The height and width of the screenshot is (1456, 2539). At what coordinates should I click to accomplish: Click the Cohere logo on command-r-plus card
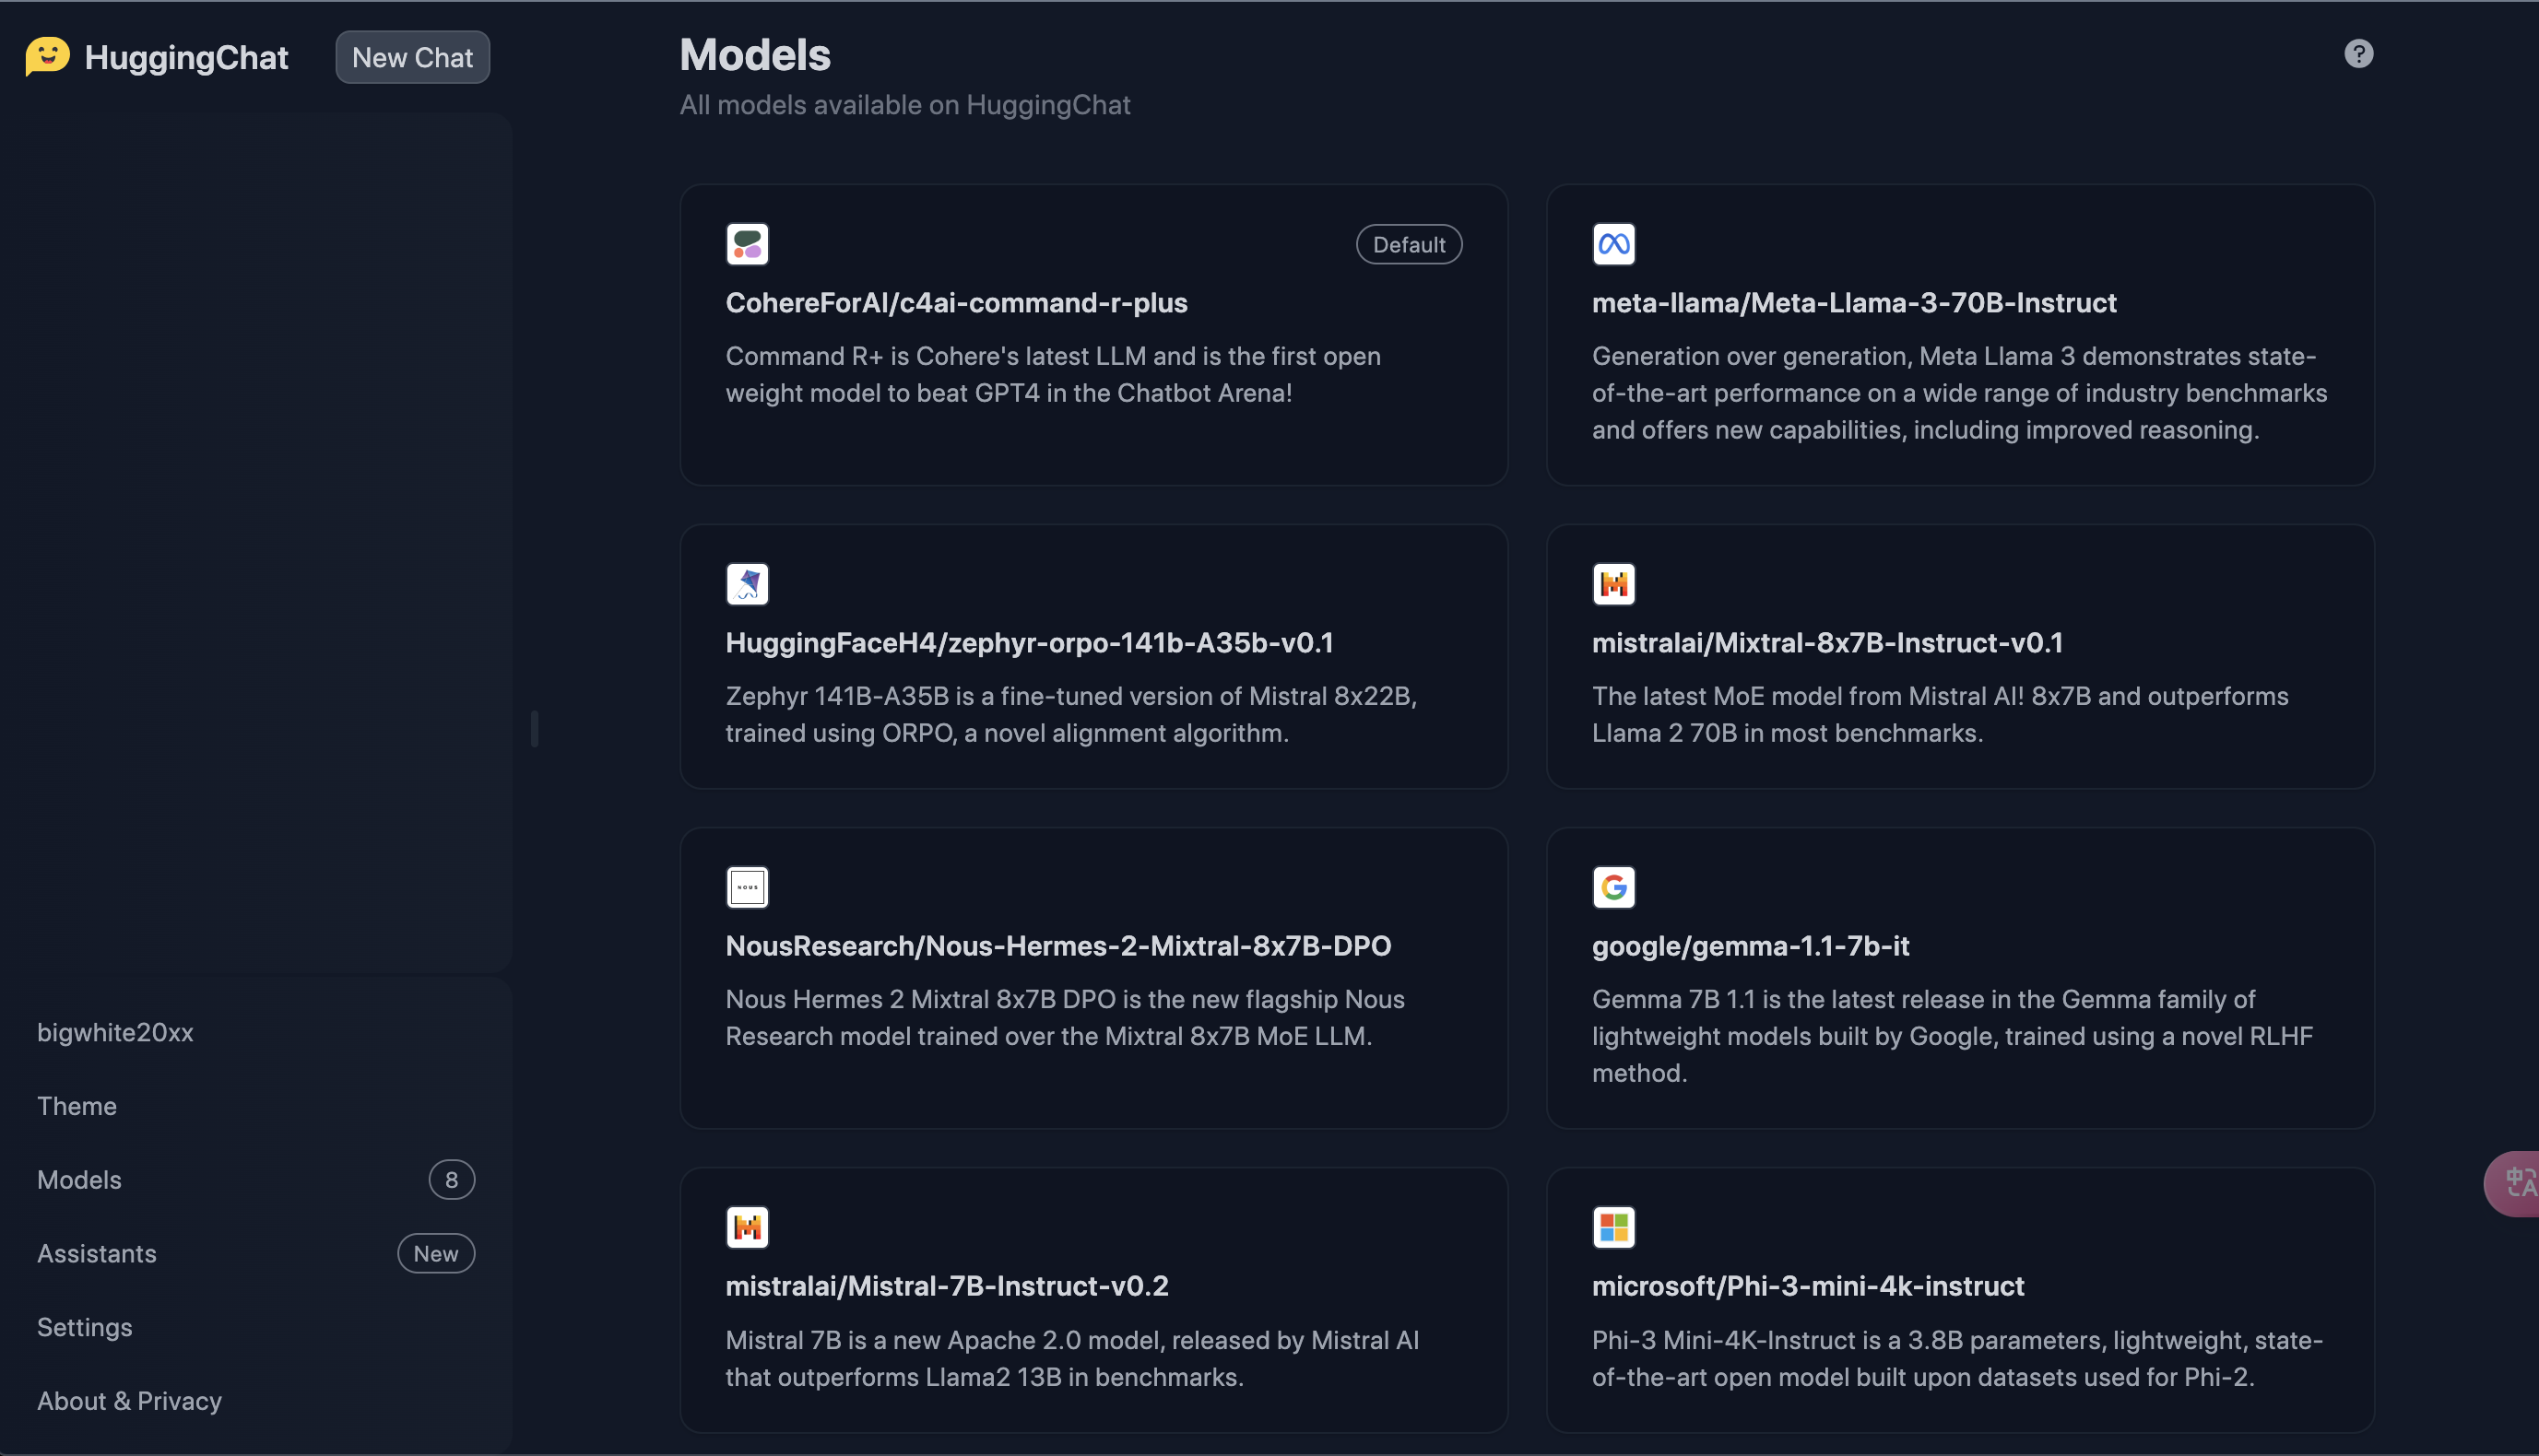tap(748, 244)
